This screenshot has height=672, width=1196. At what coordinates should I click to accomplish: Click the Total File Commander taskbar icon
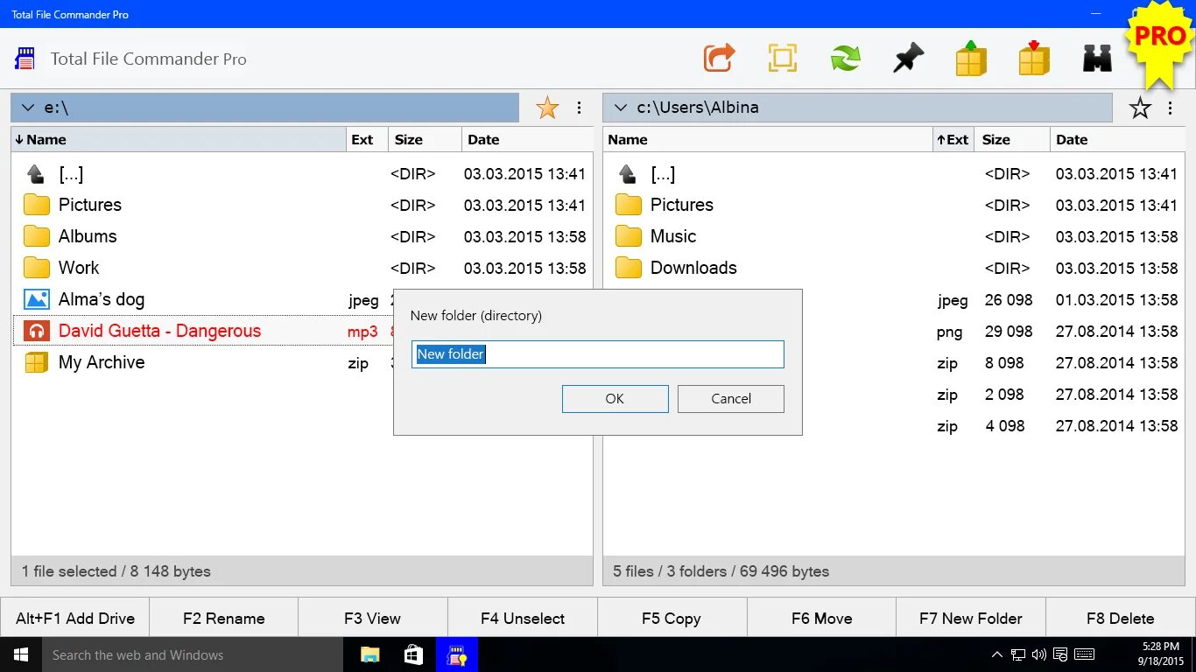pyautogui.click(x=456, y=654)
